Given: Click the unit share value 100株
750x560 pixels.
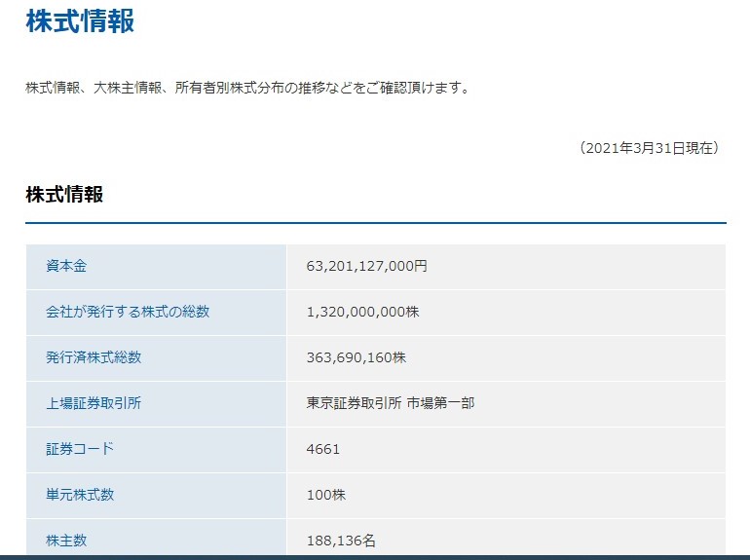Looking at the screenshot, I should tap(325, 495).
